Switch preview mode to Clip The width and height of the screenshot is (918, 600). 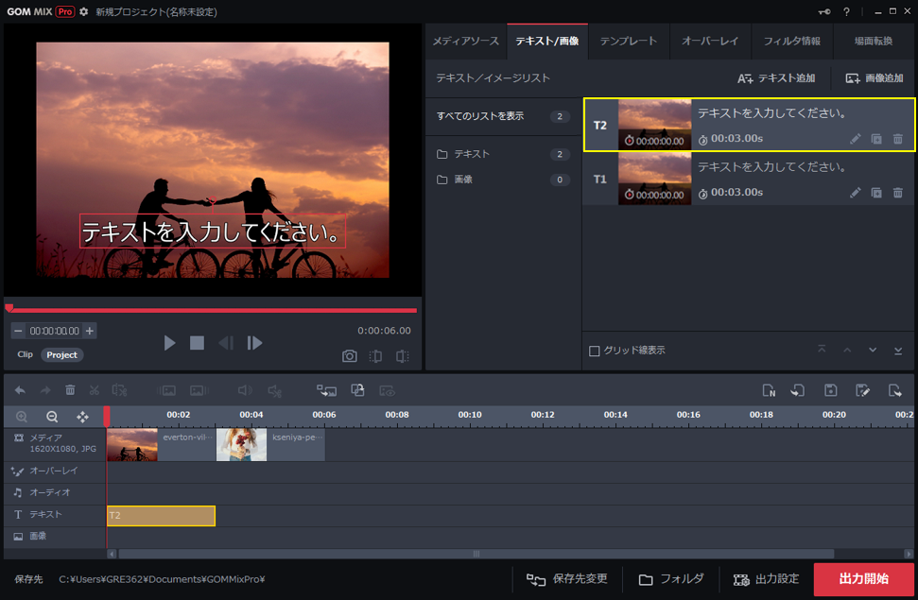click(25, 355)
